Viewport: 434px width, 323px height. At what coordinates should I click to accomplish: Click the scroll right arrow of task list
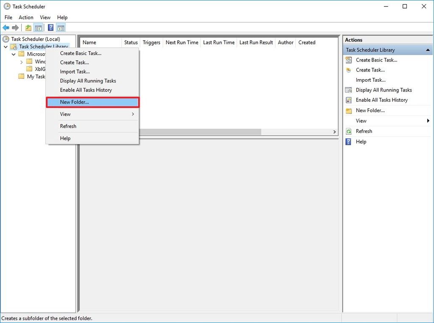coord(334,132)
